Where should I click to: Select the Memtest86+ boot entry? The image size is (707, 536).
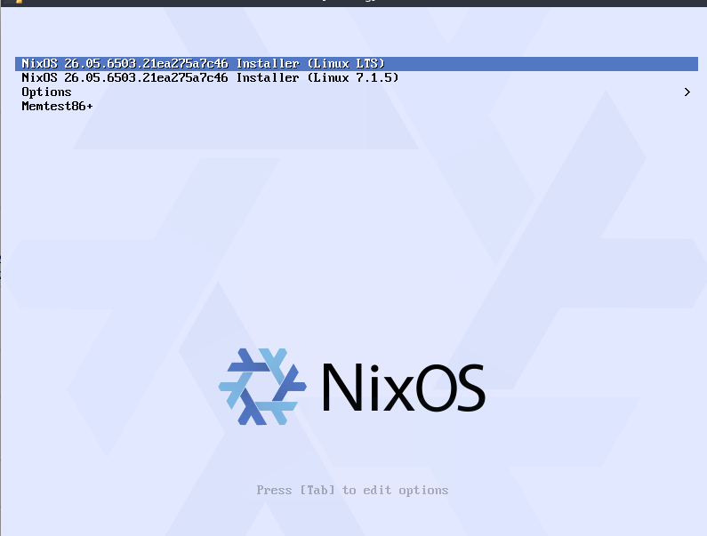tap(357, 107)
